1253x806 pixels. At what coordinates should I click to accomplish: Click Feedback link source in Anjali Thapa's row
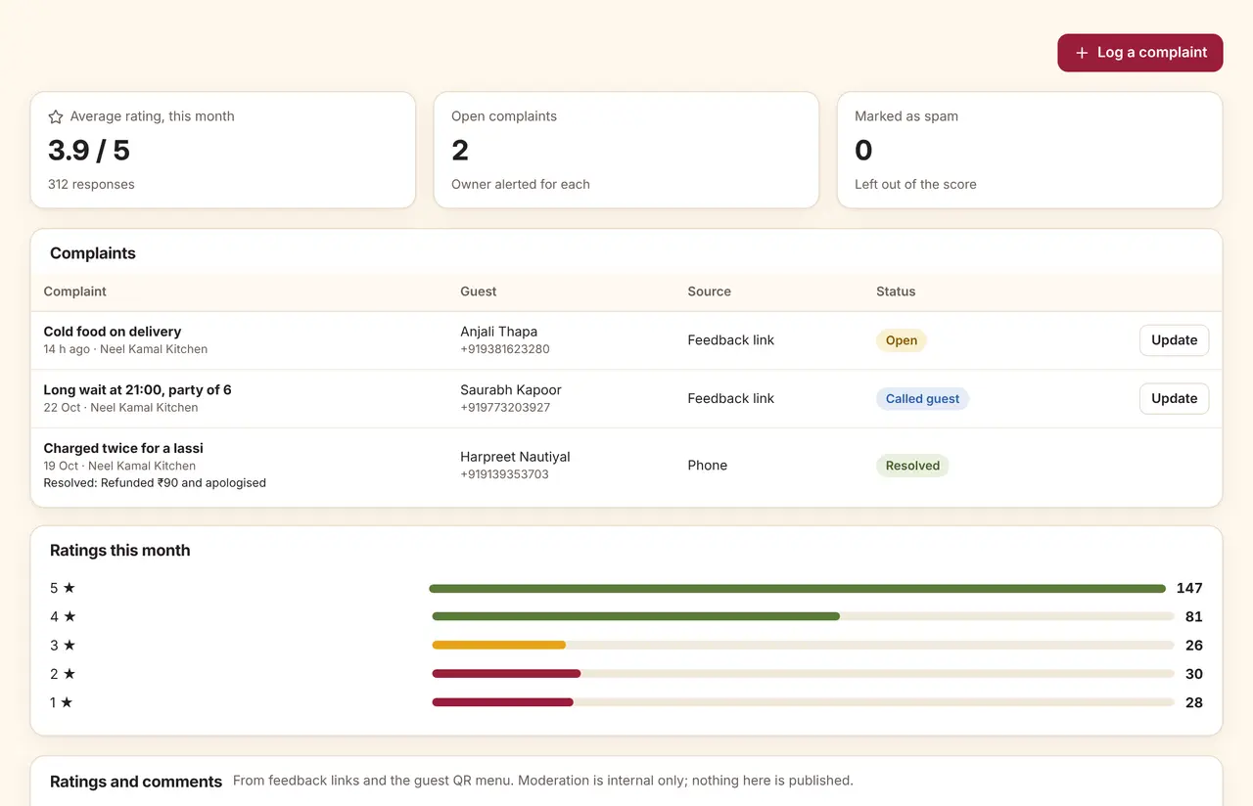click(x=731, y=340)
